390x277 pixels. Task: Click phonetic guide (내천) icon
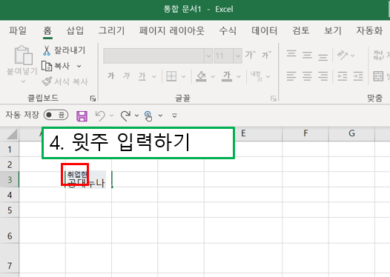click(x=257, y=76)
